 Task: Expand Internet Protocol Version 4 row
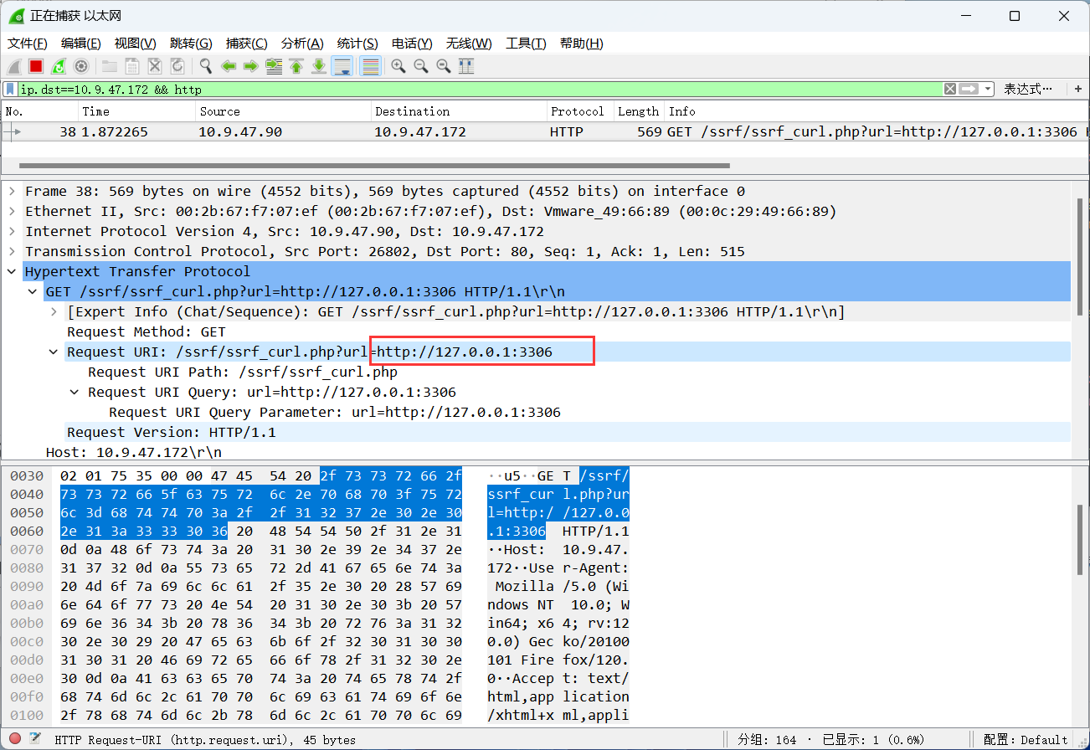click(x=12, y=231)
